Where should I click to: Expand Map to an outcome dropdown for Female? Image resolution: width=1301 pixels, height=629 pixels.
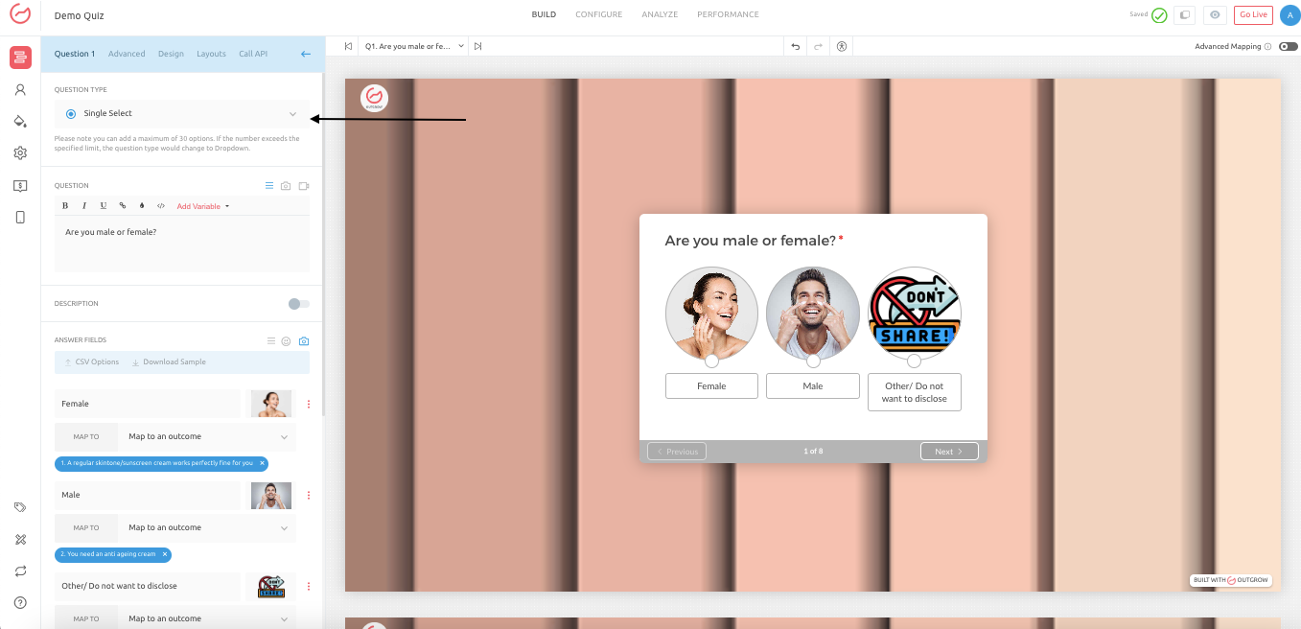(x=207, y=437)
